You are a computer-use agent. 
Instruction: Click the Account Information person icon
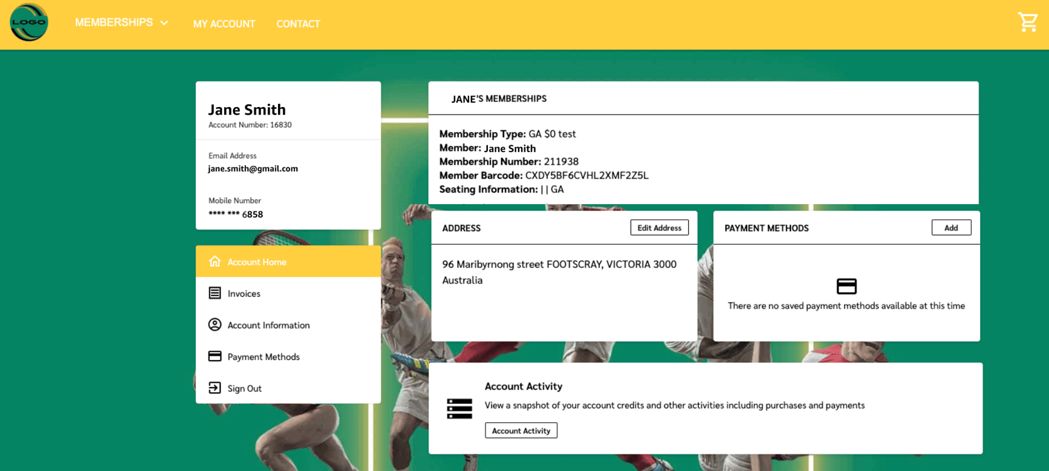click(x=215, y=324)
